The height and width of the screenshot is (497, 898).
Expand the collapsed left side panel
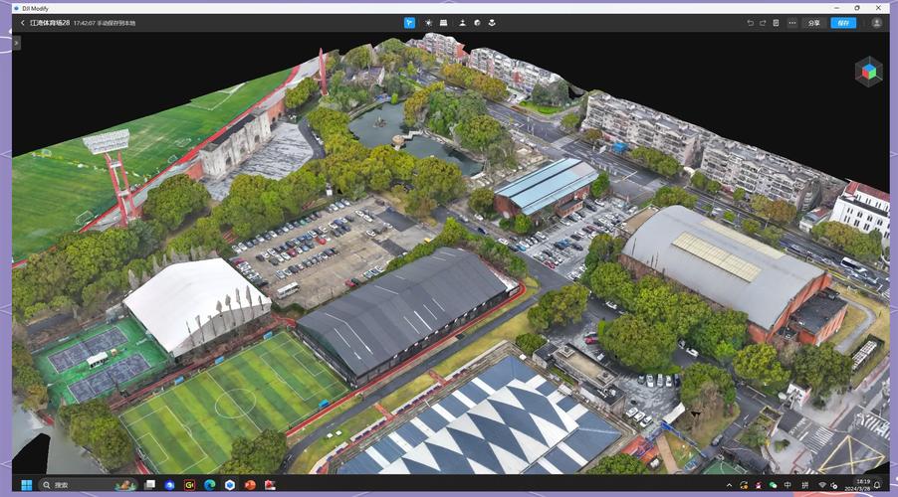[16, 43]
